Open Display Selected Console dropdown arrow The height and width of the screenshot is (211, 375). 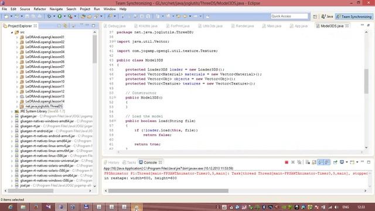[x=346, y=162]
